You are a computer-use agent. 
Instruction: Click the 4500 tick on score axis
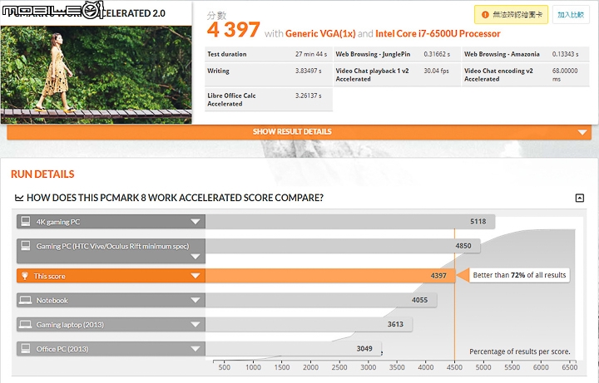click(x=454, y=367)
